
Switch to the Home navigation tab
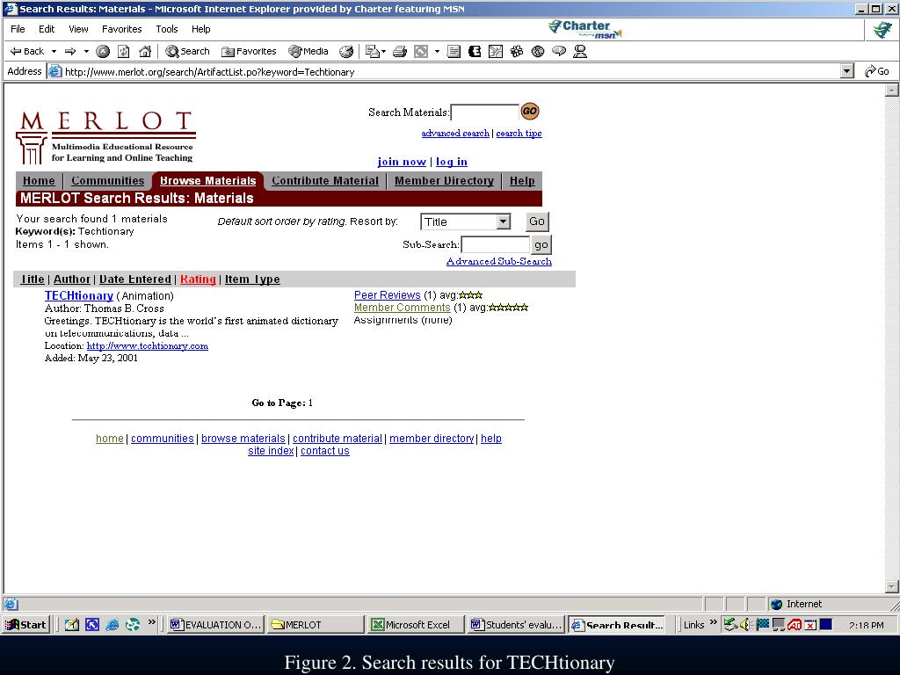pos(39,181)
